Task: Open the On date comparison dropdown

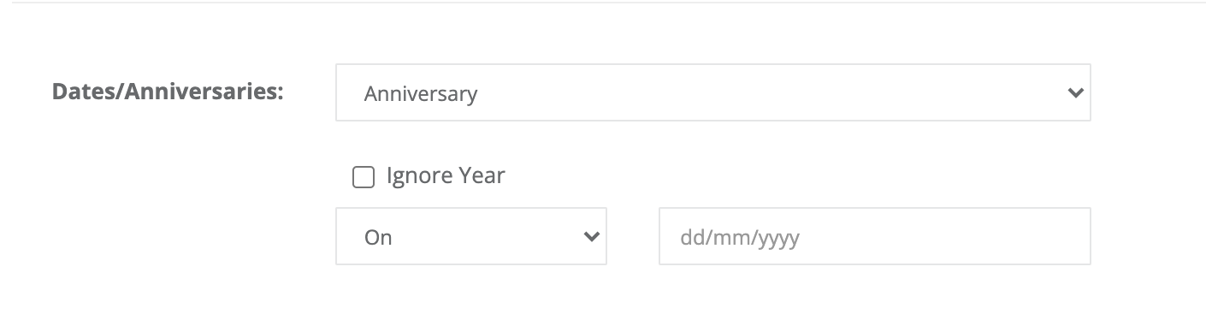Action: coord(471,236)
